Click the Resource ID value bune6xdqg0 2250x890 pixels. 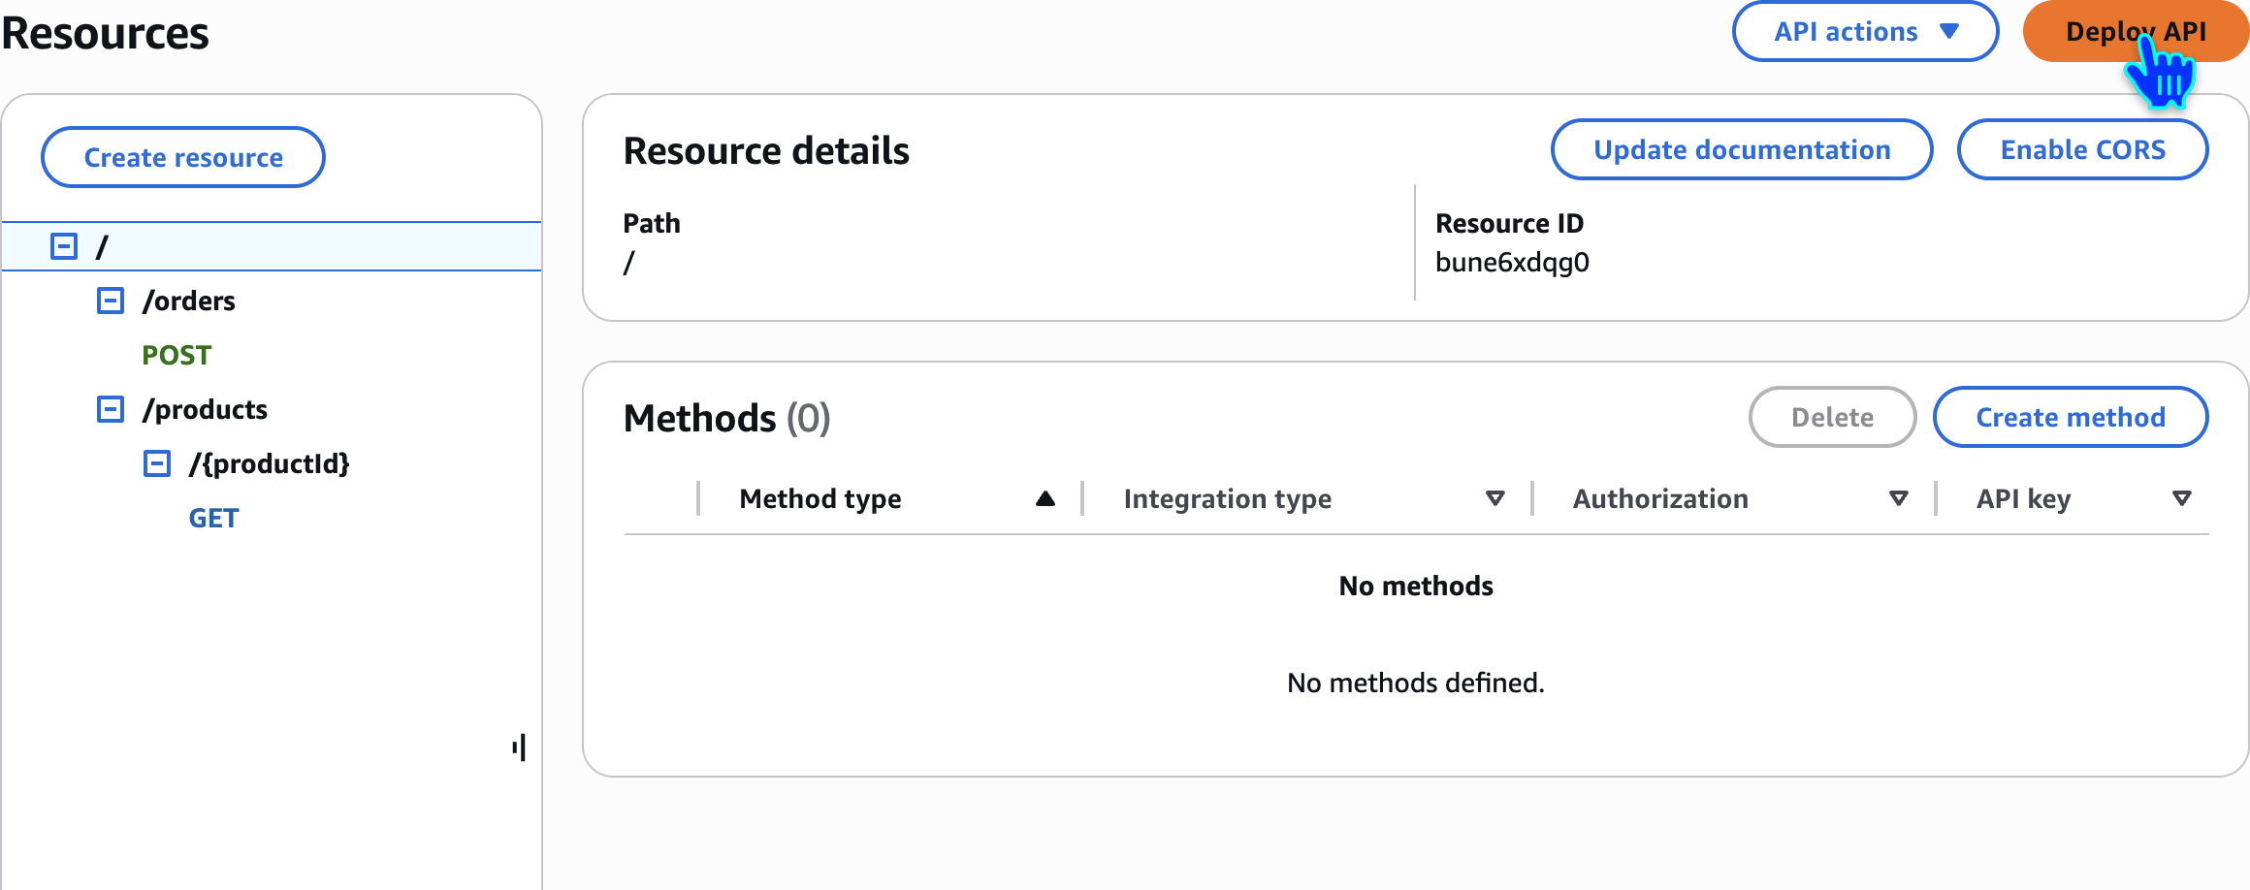pos(1512,263)
